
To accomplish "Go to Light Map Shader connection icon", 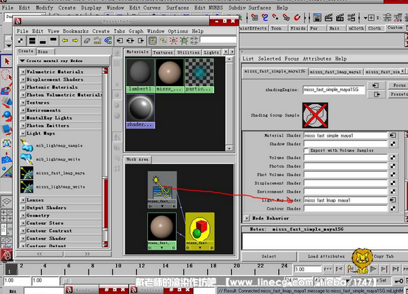I will 393,200.
